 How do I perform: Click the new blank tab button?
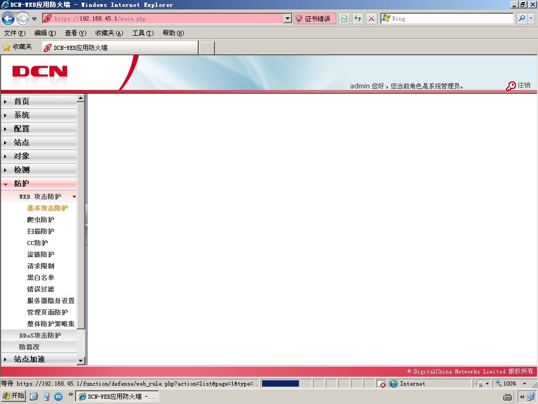[206, 48]
